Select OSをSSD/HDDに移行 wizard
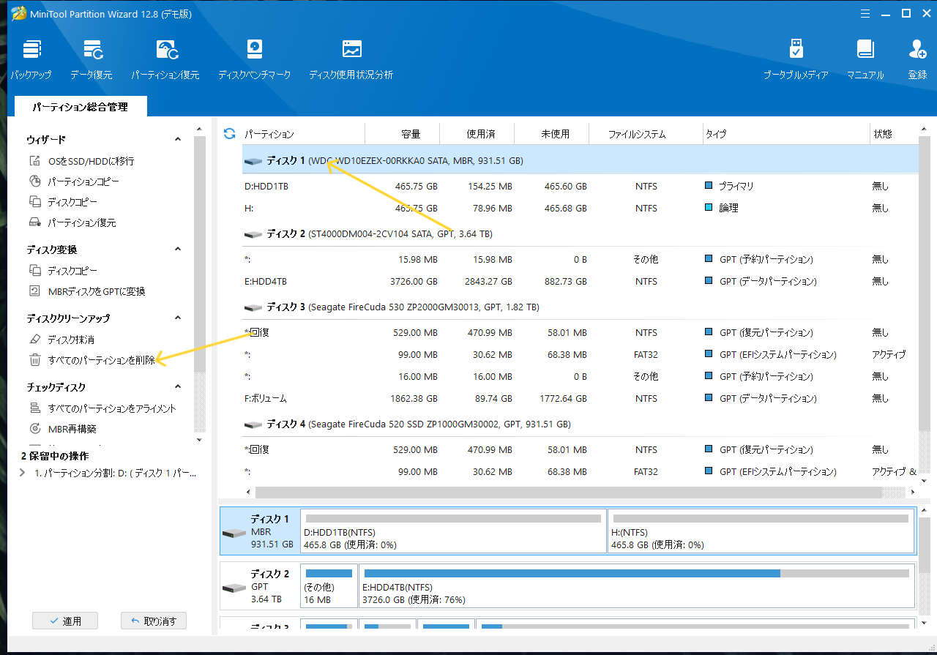The height and width of the screenshot is (655, 937). tap(91, 161)
